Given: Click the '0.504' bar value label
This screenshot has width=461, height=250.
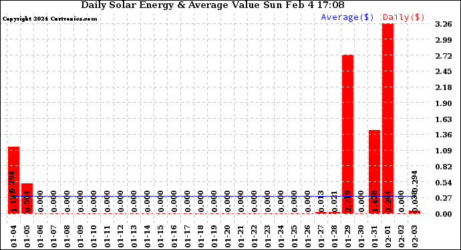Looking at the screenshot, I should pyautogui.click(x=27, y=201).
